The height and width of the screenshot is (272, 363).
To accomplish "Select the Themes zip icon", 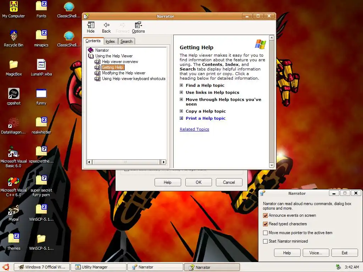I will pos(13,242).
